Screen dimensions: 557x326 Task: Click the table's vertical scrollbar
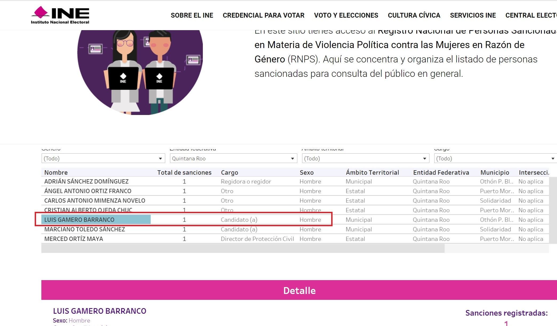(553, 210)
